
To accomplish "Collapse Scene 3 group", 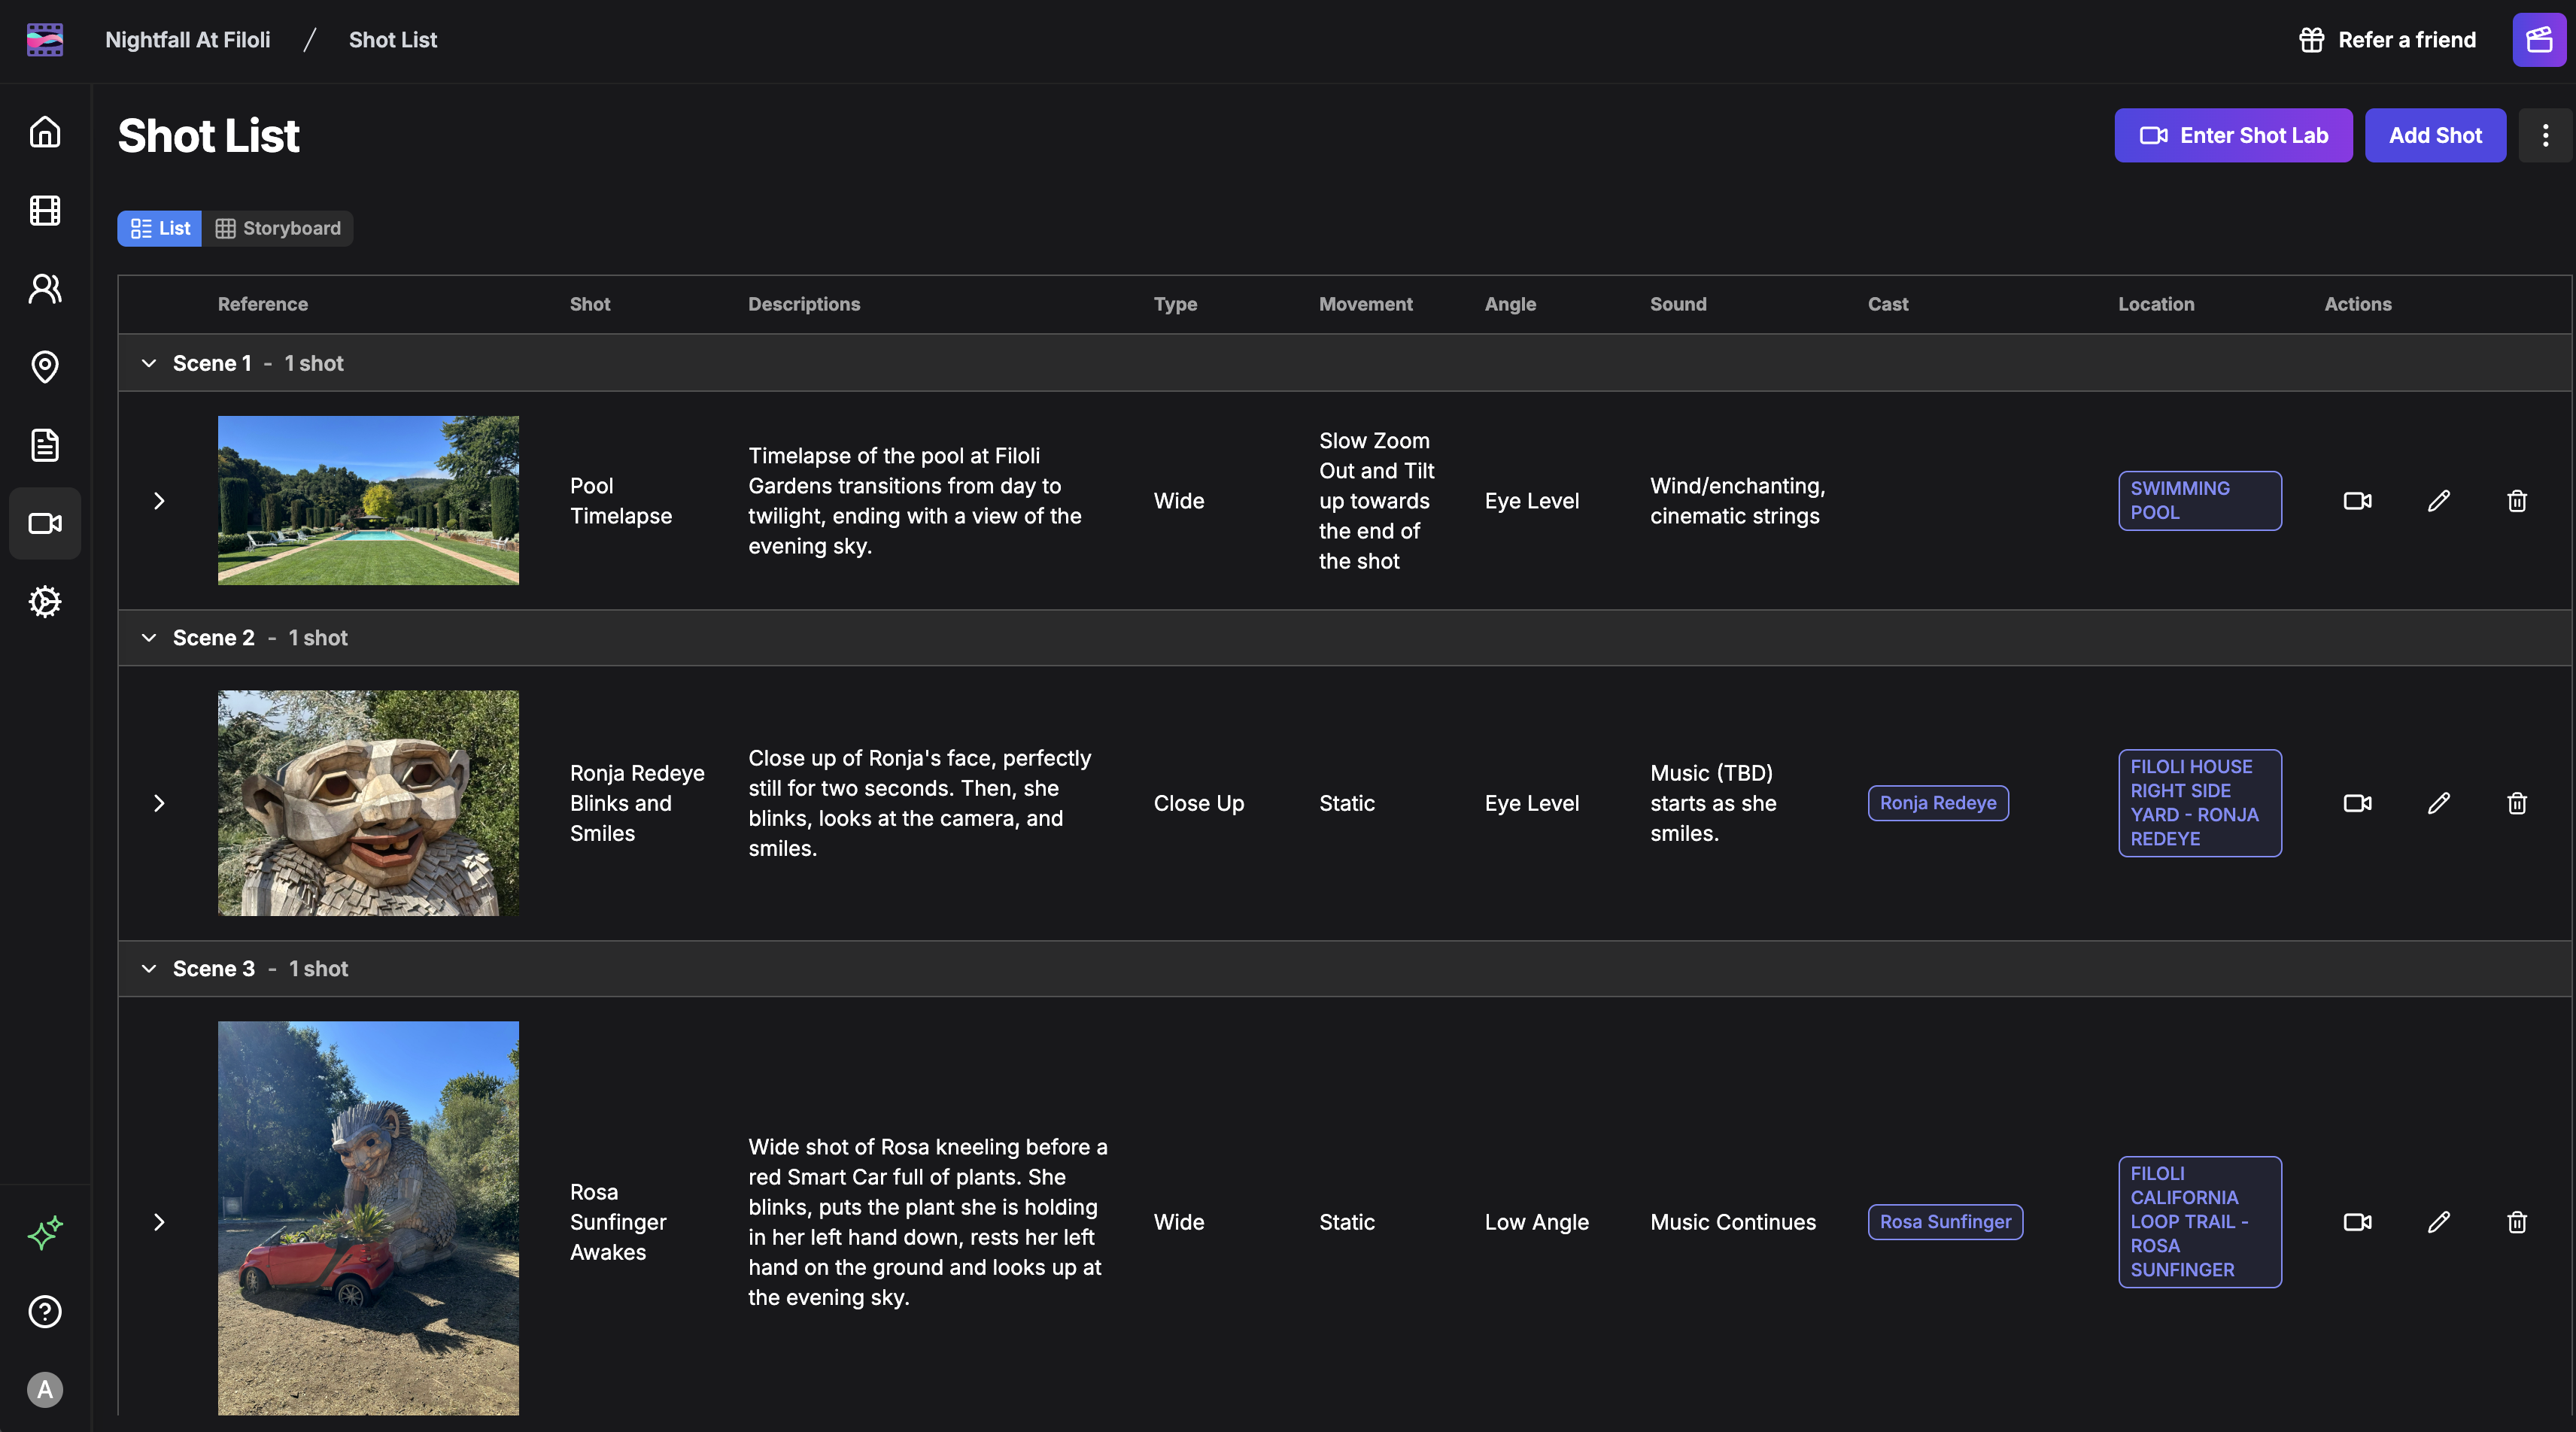I will 149,969.
